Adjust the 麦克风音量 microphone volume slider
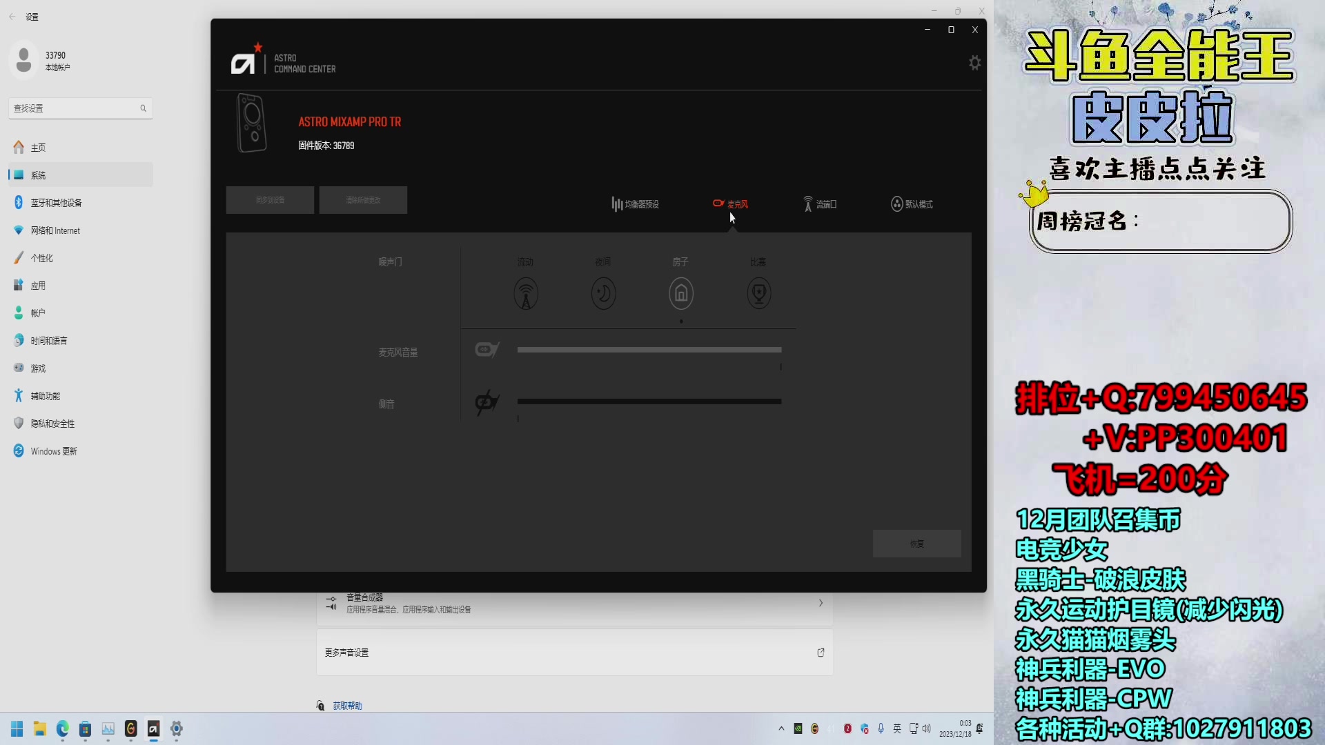Image resolution: width=1325 pixels, height=745 pixels. (649, 350)
